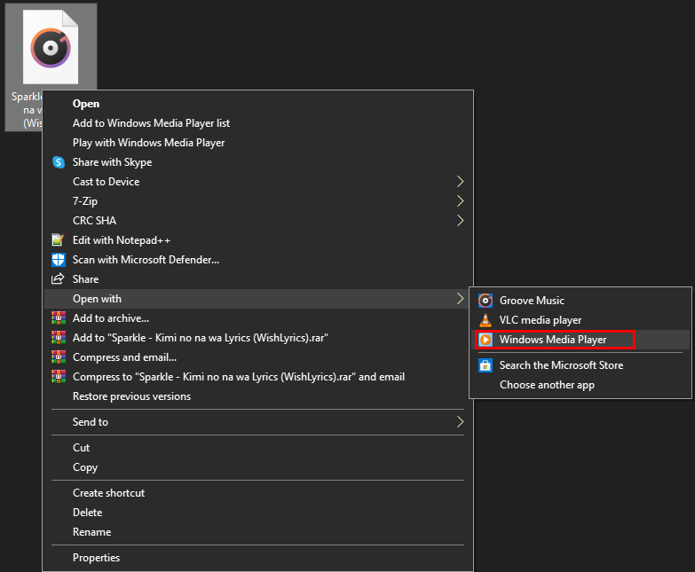Click WinRAR icon beside Compress and email
This screenshot has height=572, width=695.
(59, 357)
